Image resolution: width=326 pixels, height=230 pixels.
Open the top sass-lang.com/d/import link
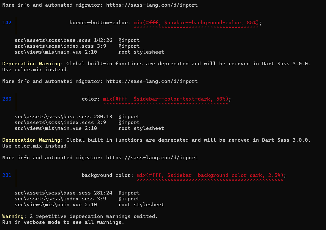tap(152, 5)
